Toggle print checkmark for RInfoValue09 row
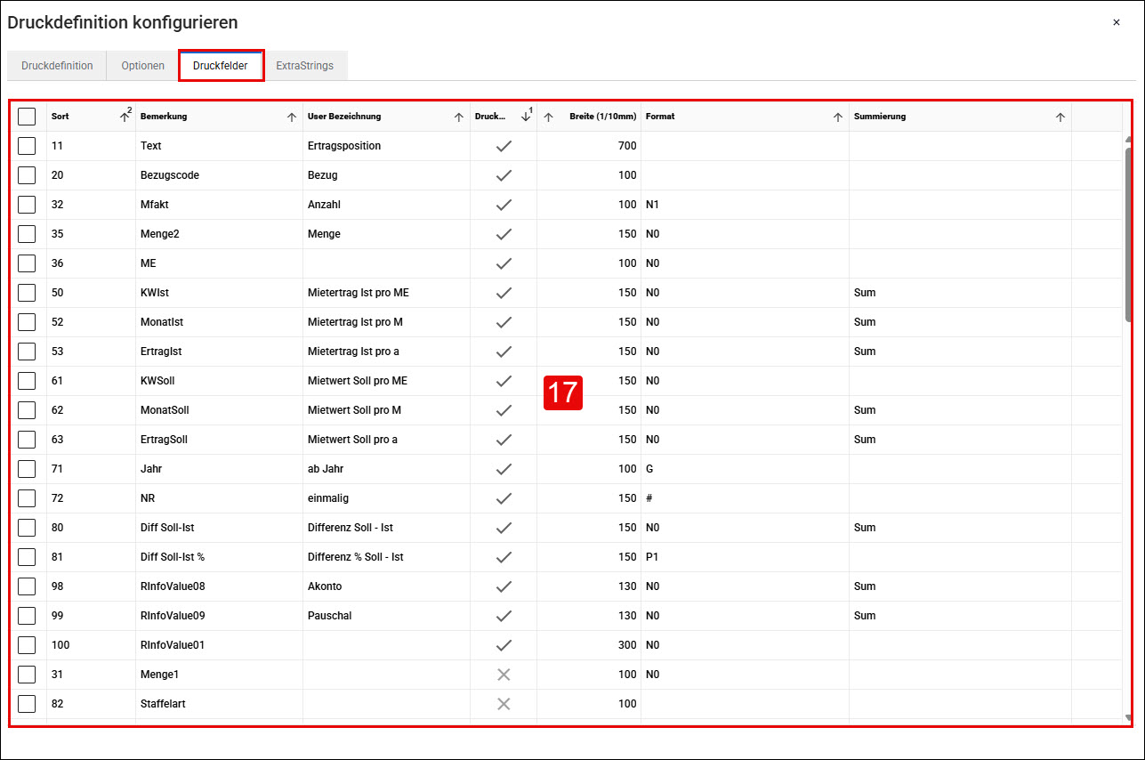This screenshot has width=1145, height=760. (x=504, y=616)
